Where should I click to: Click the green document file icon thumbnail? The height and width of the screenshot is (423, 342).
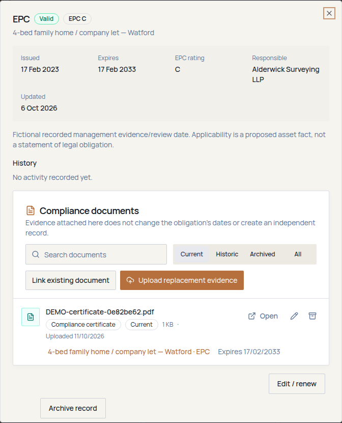[x=31, y=317]
